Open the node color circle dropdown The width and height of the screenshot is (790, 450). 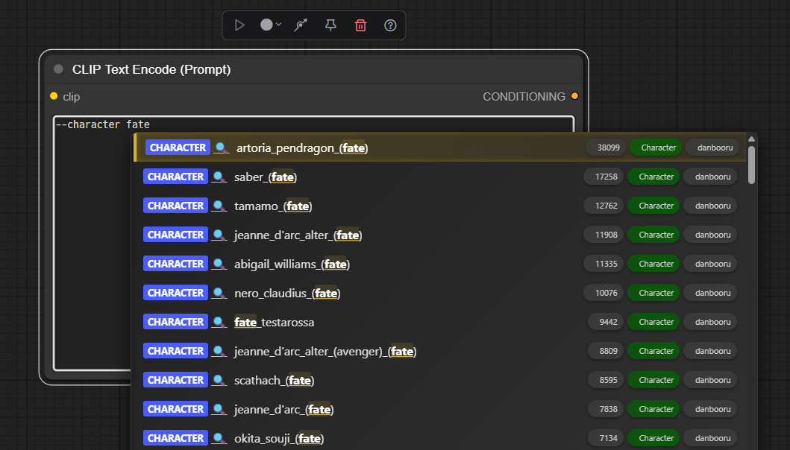pos(271,25)
